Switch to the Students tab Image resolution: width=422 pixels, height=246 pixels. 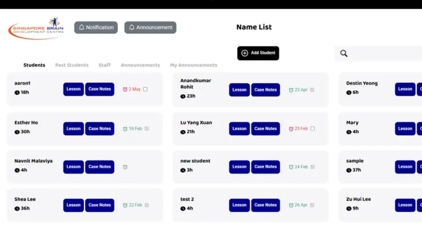(x=34, y=65)
